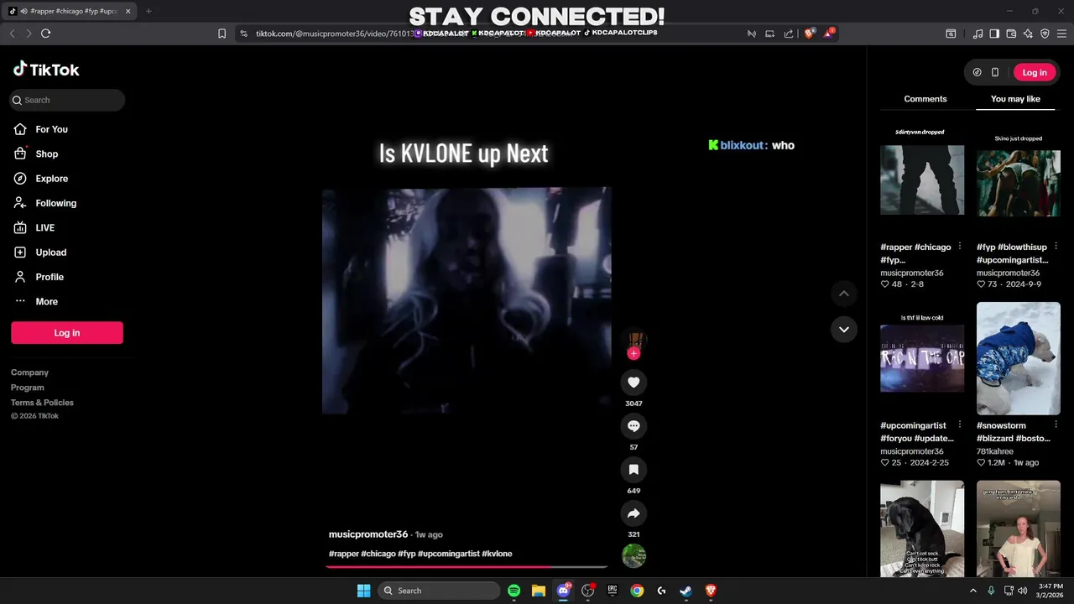1074x604 pixels.
Task: Open the snowstorm dog video thumbnail
Action: (1019, 358)
